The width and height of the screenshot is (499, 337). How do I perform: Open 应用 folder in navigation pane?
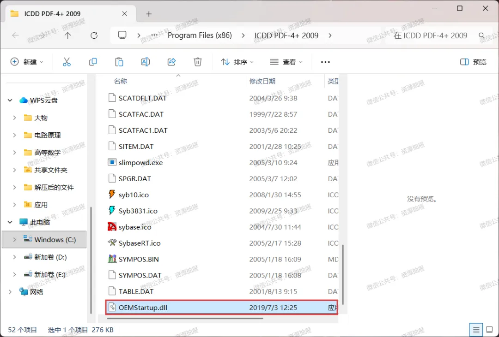[41, 205]
